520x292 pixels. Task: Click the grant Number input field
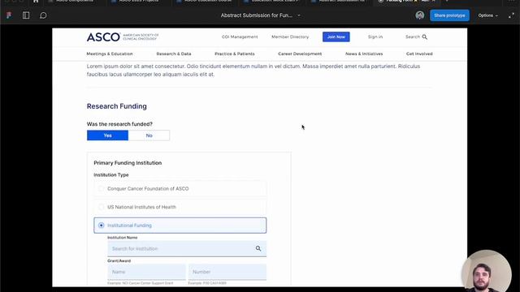[227, 272]
